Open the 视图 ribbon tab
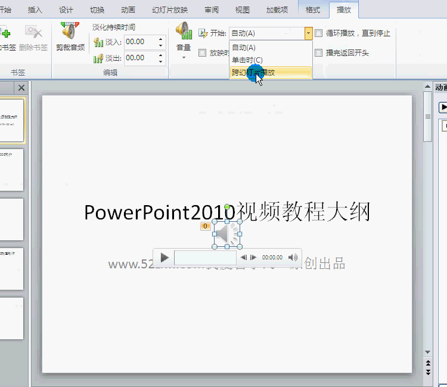This screenshot has width=447, height=387. pyautogui.click(x=243, y=10)
